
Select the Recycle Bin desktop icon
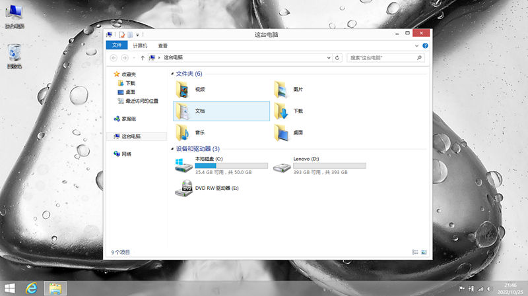(15, 56)
